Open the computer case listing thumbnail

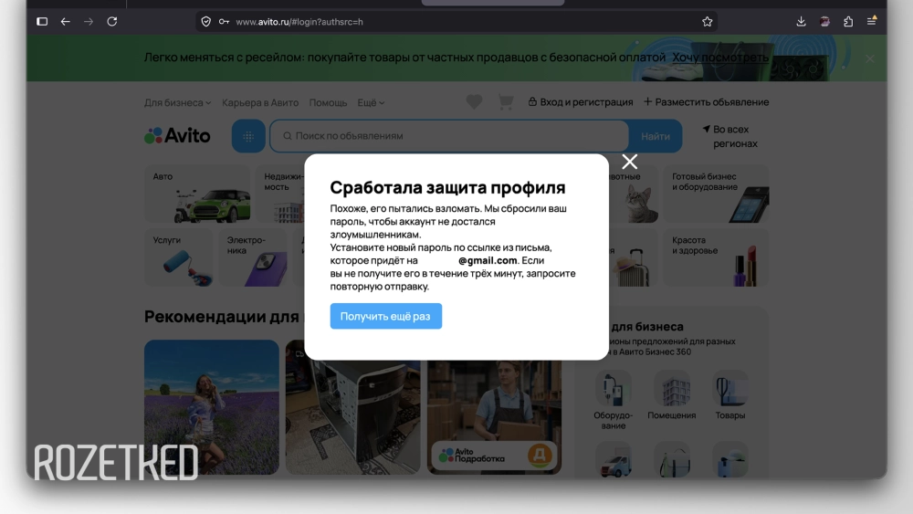[352, 417]
